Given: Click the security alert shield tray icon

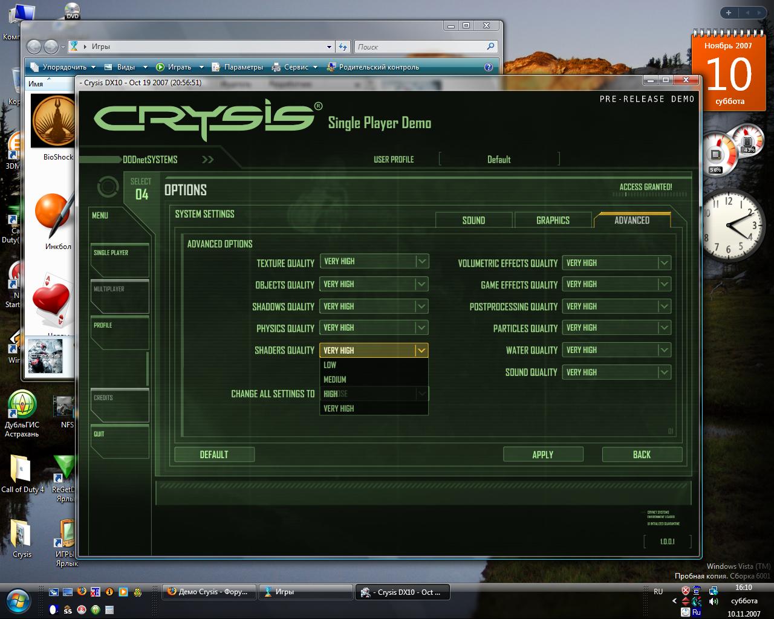Looking at the screenshot, I should 685,591.
